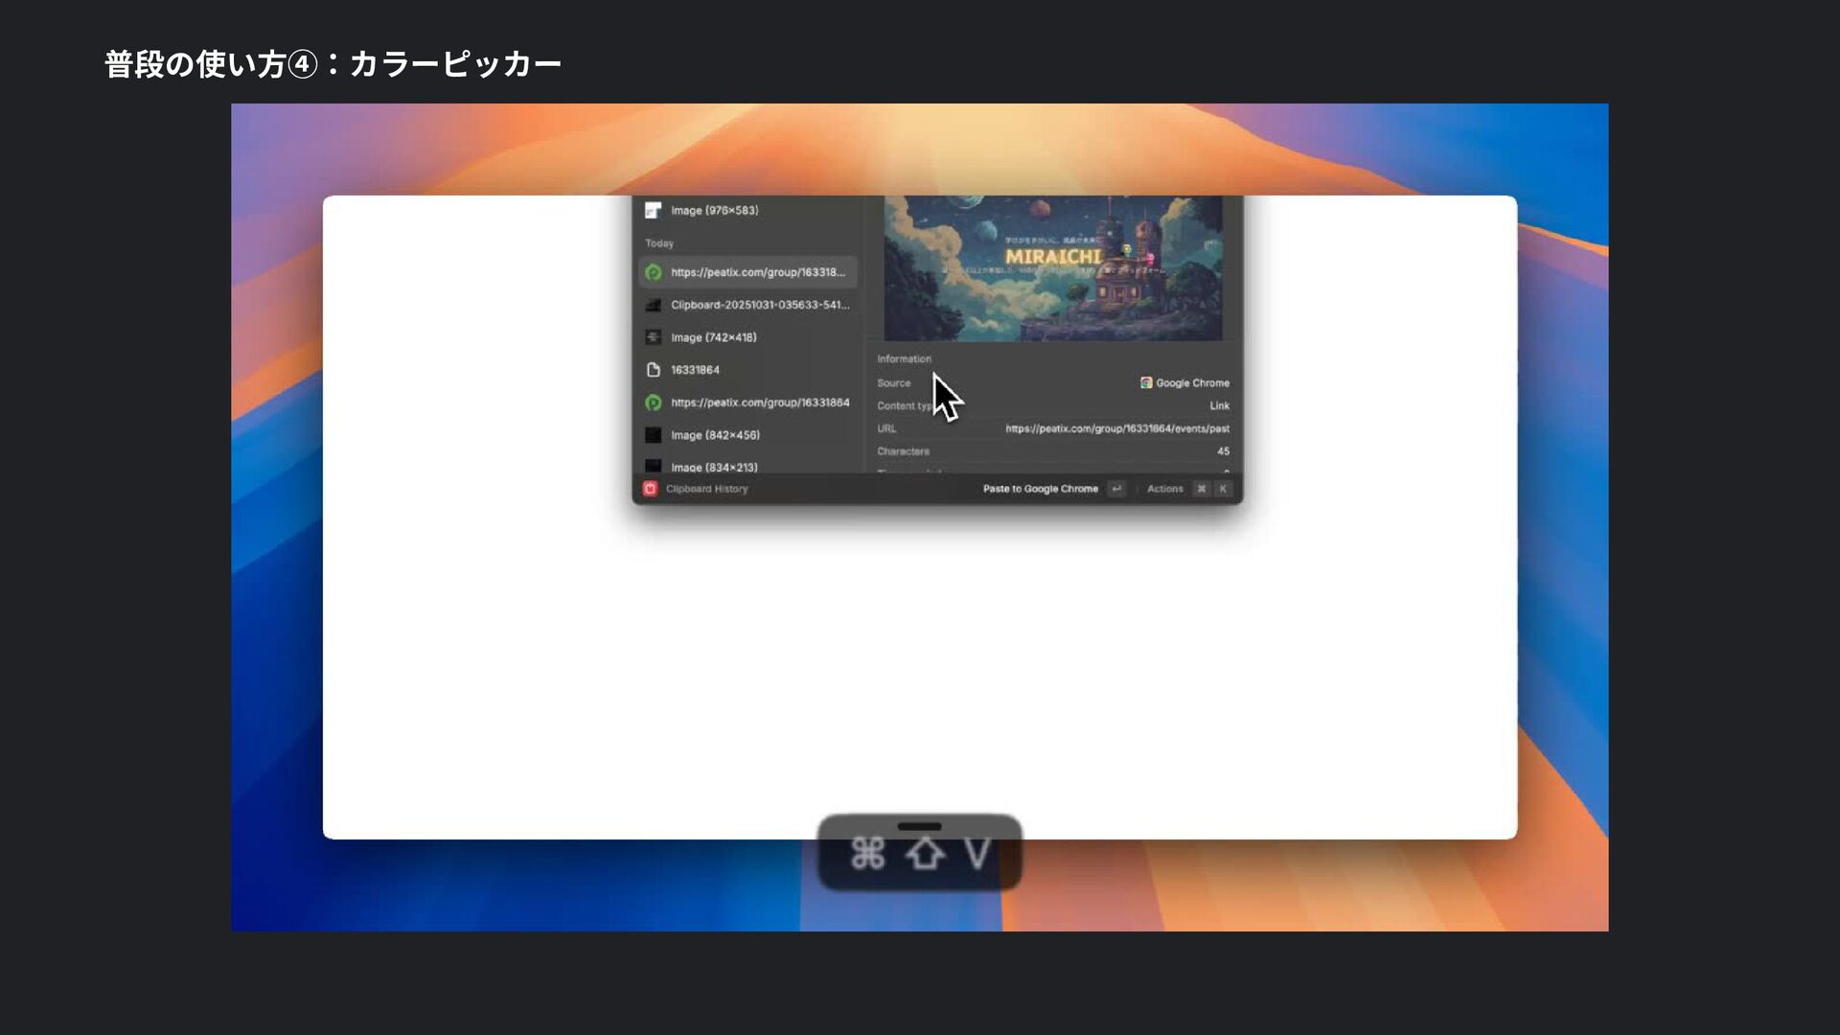Click the Image (742×418) thumbnail icon

click(653, 337)
